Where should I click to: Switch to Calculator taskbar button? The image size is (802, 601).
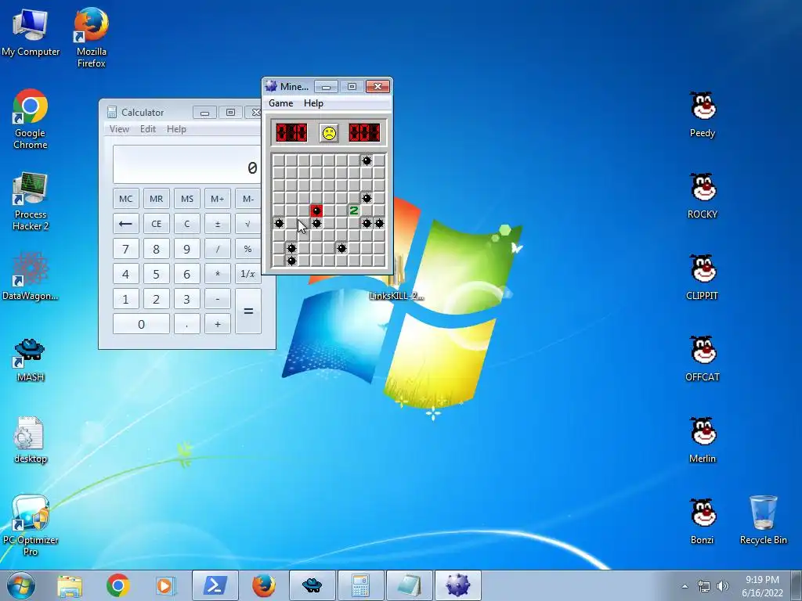[x=360, y=585]
